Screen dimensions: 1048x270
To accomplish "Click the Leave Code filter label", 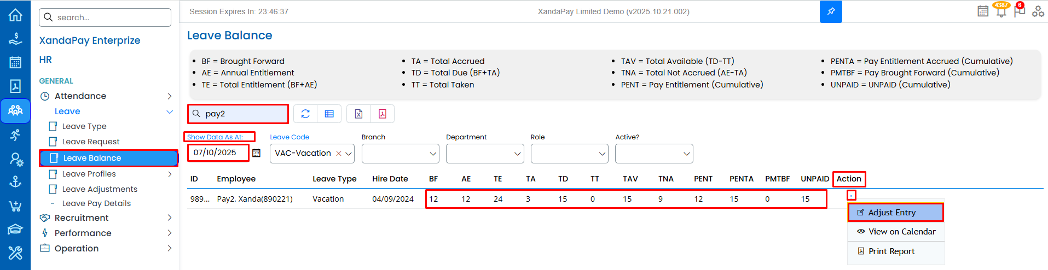I will click(x=289, y=137).
